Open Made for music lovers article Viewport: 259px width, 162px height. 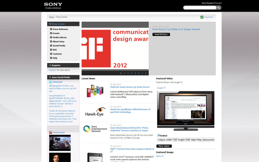point(130,87)
